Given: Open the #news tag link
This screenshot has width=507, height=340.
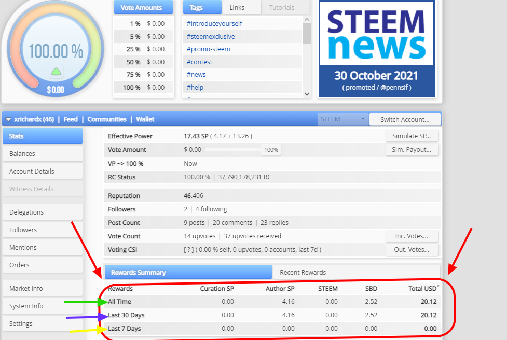Looking at the screenshot, I should tap(196, 75).
